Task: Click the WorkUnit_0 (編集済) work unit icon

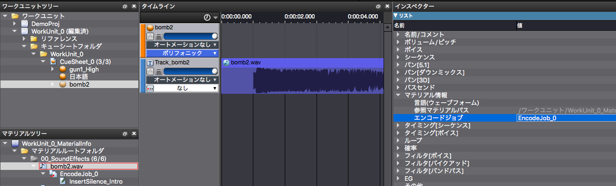Action: [25, 31]
